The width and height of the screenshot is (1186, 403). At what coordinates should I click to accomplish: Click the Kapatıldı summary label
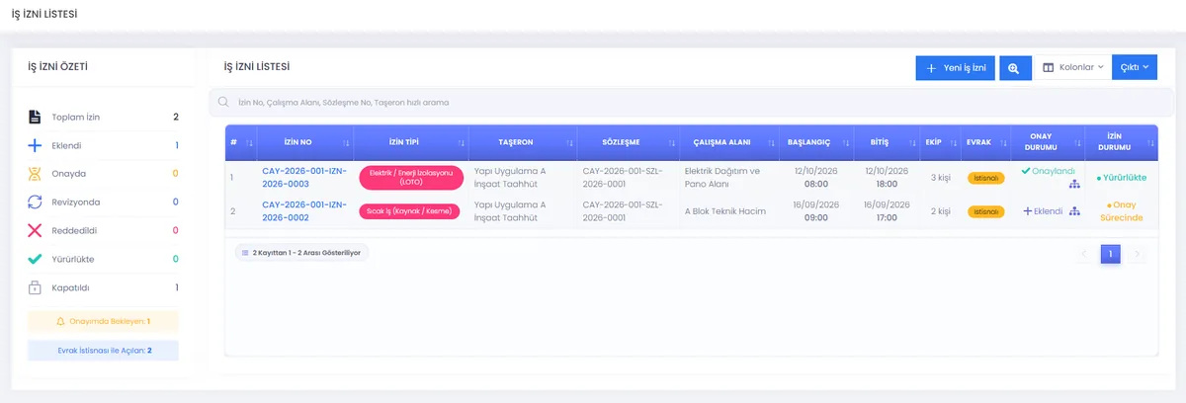(x=72, y=287)
